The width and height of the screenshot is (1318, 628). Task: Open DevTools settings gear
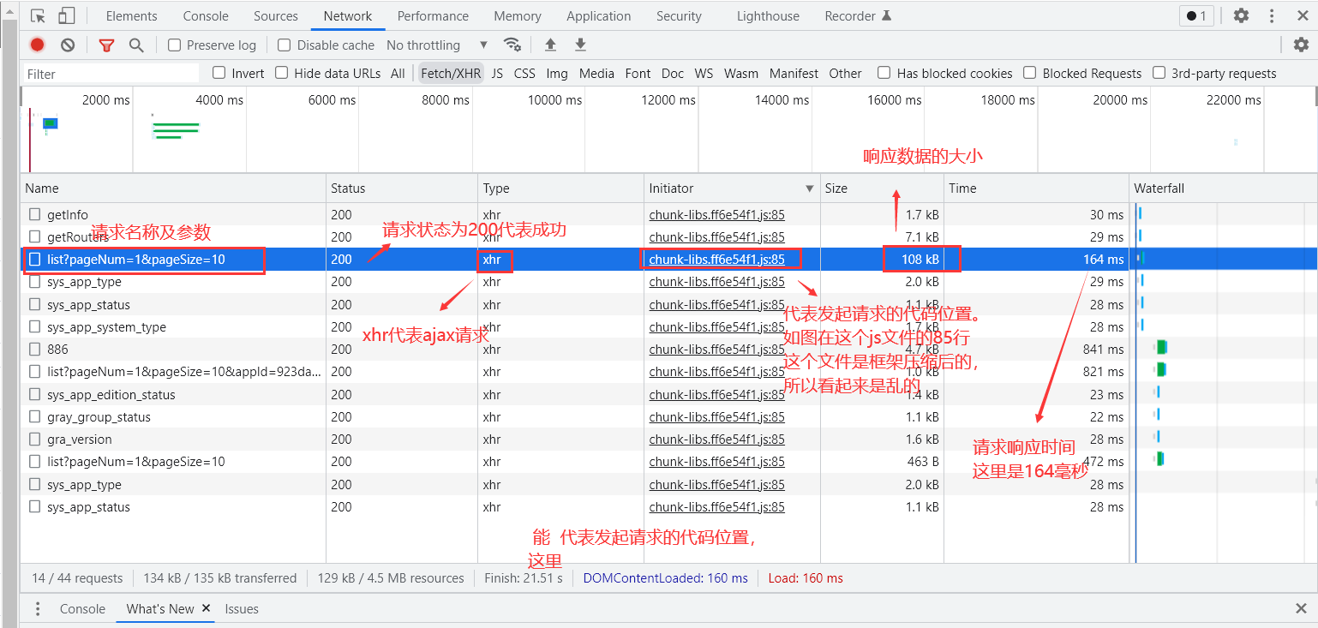(x=1241, y=15)
